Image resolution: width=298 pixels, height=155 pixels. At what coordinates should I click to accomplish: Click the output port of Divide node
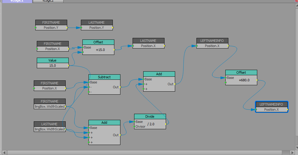(x=166, y=124)
